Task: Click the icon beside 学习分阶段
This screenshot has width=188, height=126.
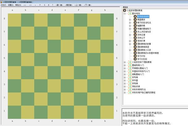Action: [x=135, y=59]
